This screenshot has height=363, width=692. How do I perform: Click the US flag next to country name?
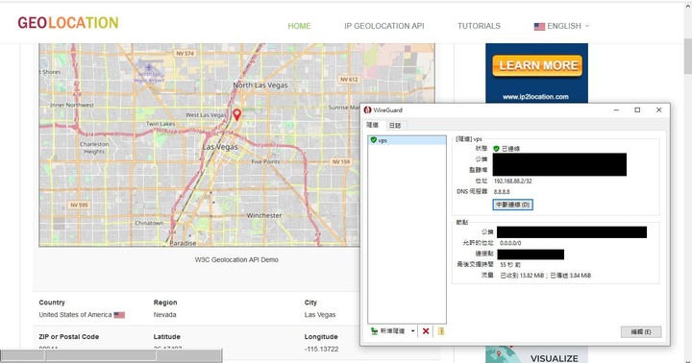tap(119, 315)
